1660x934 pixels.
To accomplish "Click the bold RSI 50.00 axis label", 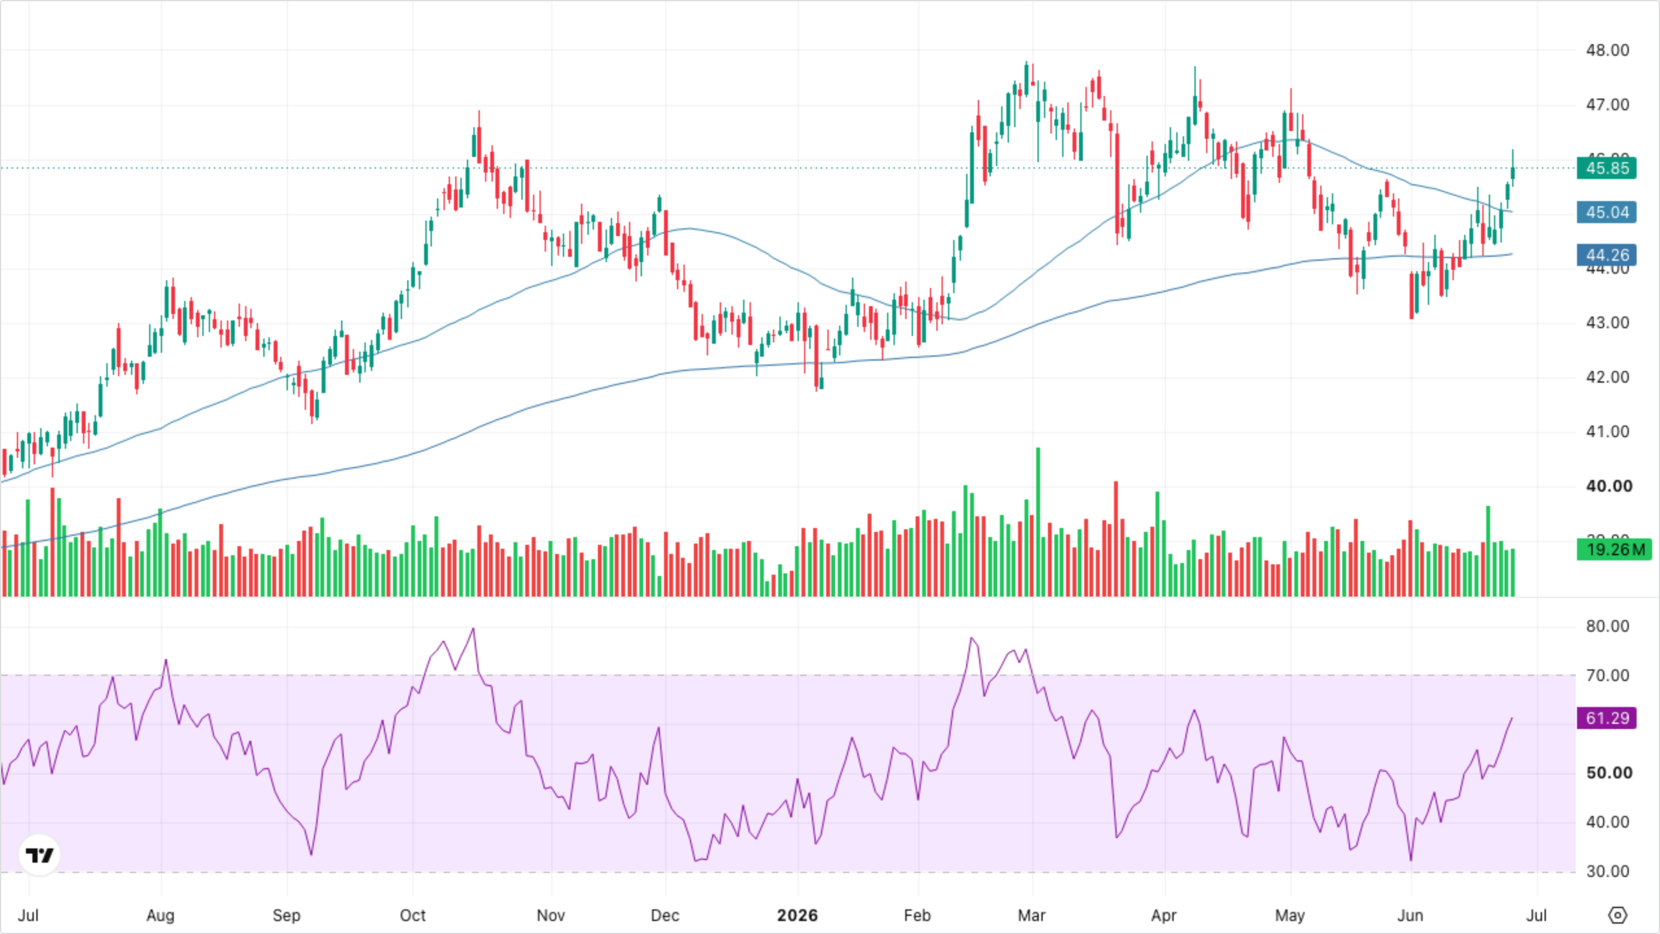I will 1609,772.
